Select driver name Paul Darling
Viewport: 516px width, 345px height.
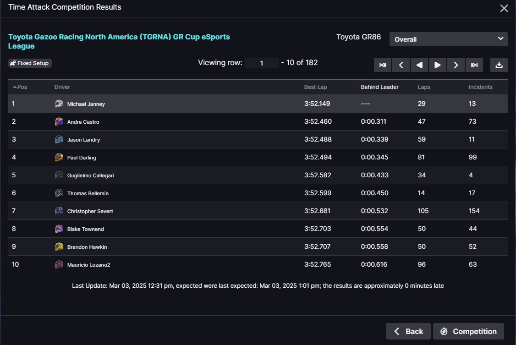[82, 158]
